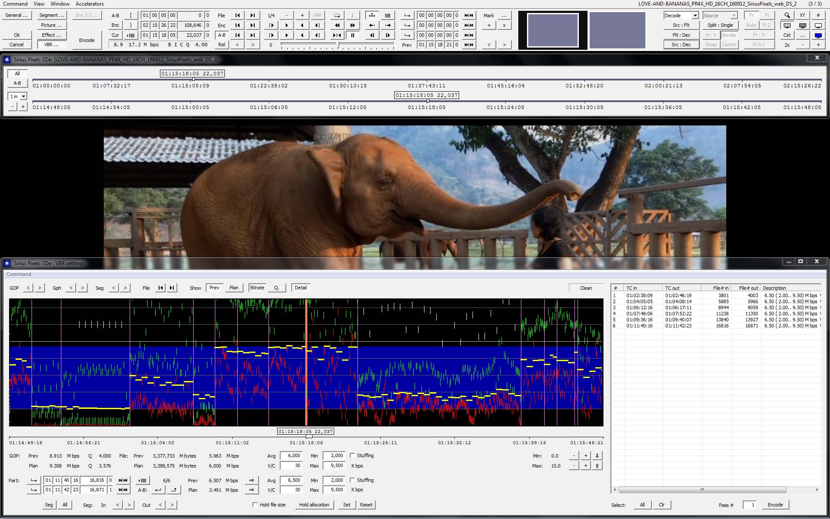Image resolution: width=830 pixels, height=519 pixels.
Task: Jump to file start in VBR settings
Action: (x=160, y=288)
